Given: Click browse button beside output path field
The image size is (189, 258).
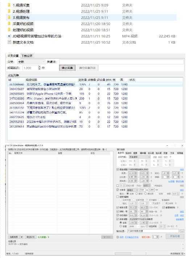Looking at the screenshot, I should click(182, 231).
